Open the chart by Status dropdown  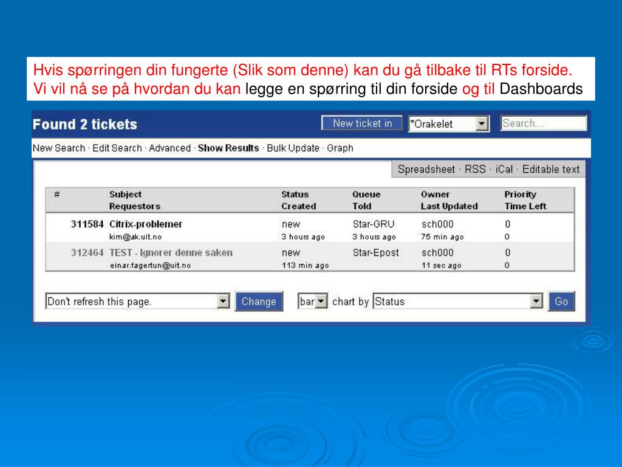click(x=458, y=302)
